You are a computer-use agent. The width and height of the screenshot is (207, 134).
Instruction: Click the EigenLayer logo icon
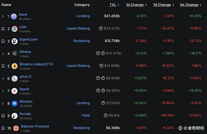14,41
